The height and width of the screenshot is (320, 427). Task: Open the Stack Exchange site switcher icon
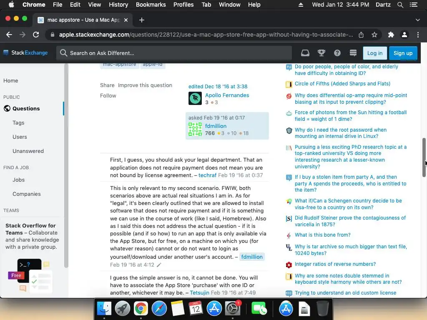tap(353, 53)
